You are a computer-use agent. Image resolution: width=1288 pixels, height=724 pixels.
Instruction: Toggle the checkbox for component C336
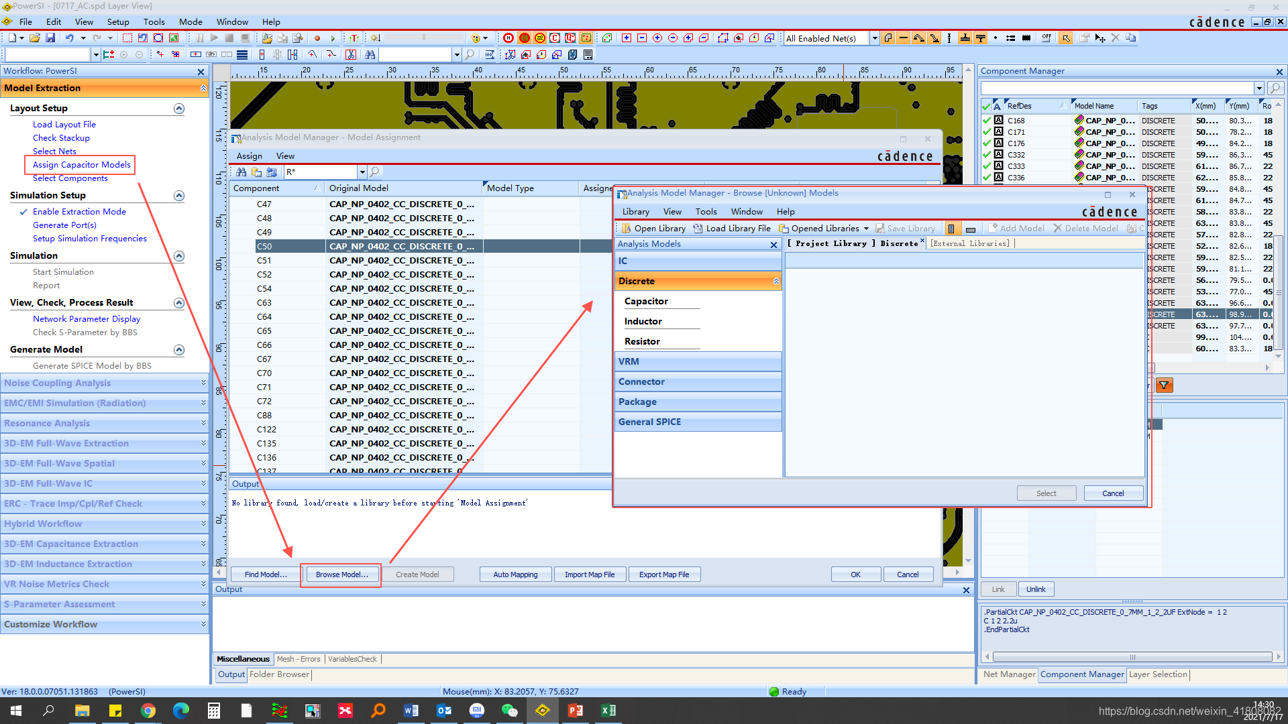[986, 178]
